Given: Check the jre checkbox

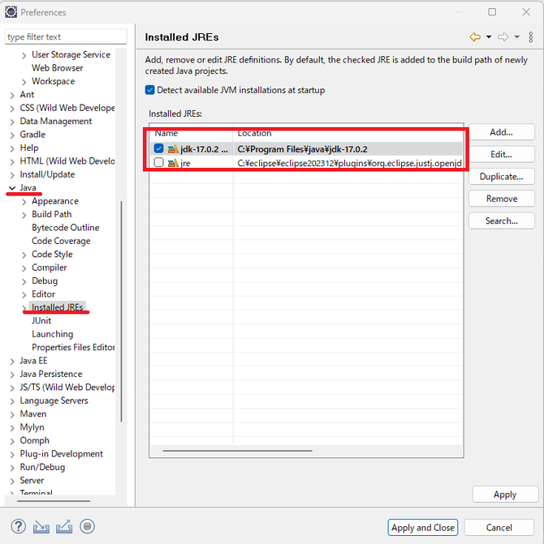Looking at the screenshot, I should coord(159,162).
